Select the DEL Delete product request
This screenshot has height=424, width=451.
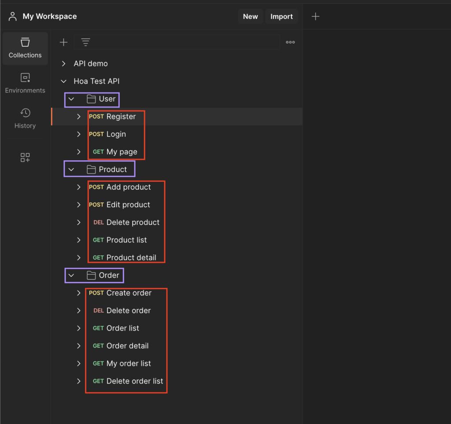[x=126, y=222]
